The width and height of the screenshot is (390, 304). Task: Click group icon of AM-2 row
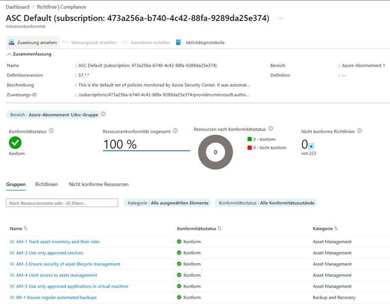[x=12, y=253]
